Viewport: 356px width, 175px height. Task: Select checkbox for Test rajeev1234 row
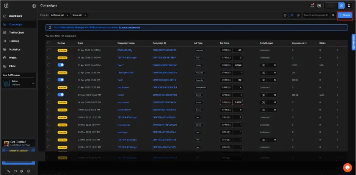point(49,72)
